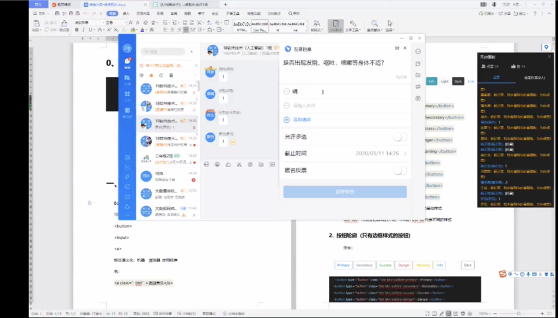The height and width of the screenshot is (318, 558).
Task: Click the profile avatar atop DingTalk sidebar
Action: (127, 48)
